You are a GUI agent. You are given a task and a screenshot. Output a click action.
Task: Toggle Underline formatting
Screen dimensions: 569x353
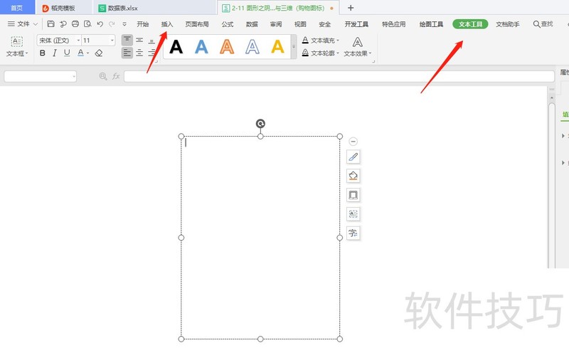click(x=67, y=53)
